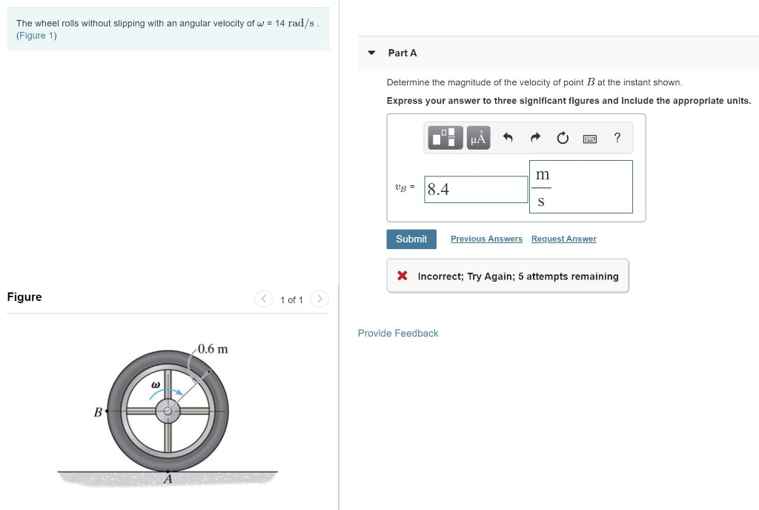Click the 'Part A' heading text
This screenshot has height=510, width=759.
pos(402,53)
